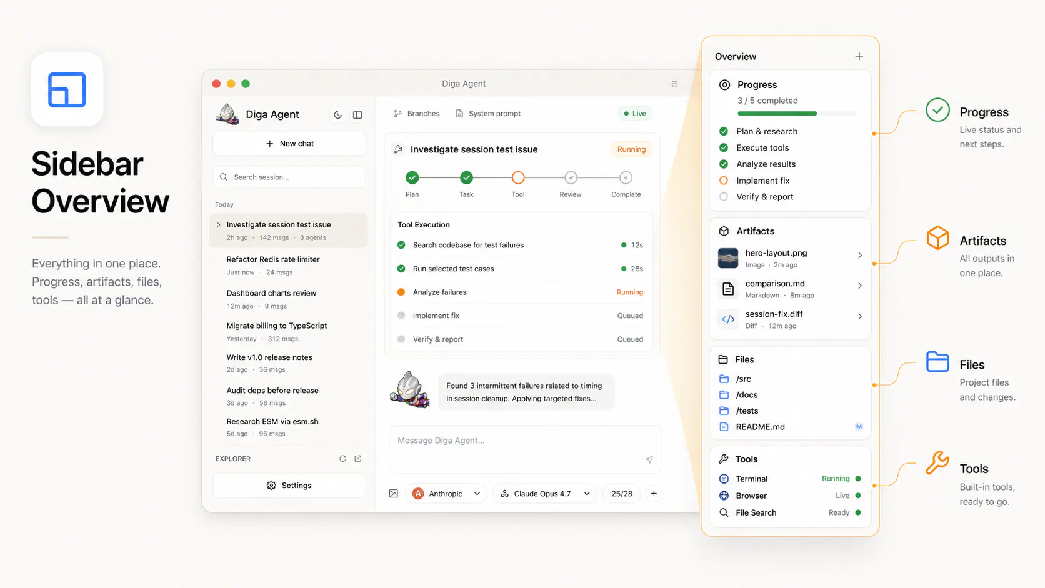Toggle the sidebar panel layout icon

coord(357,115)
